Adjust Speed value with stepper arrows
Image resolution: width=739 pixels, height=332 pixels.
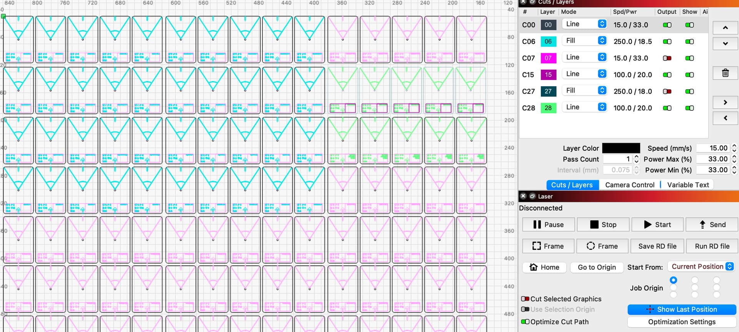pos(734,148)
